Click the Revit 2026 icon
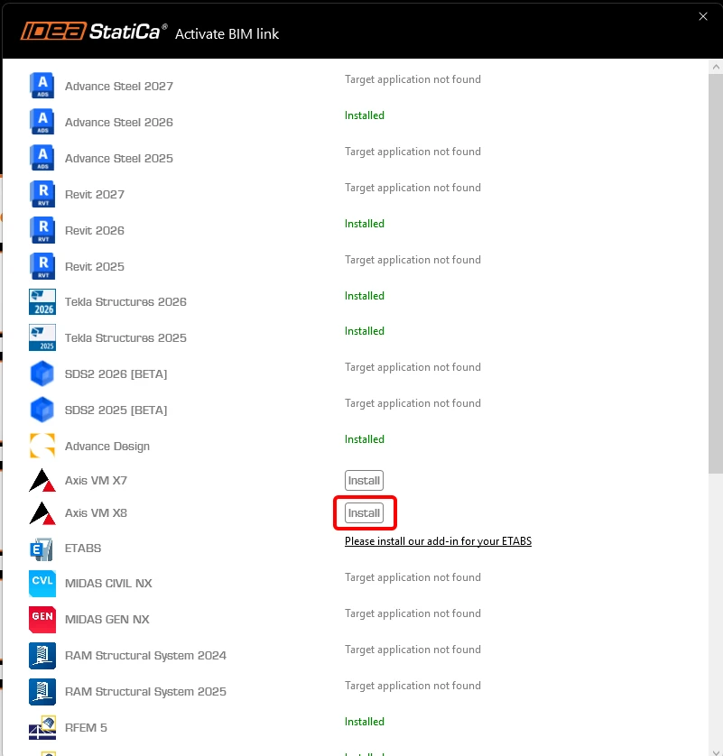 [x=42, y=230]
